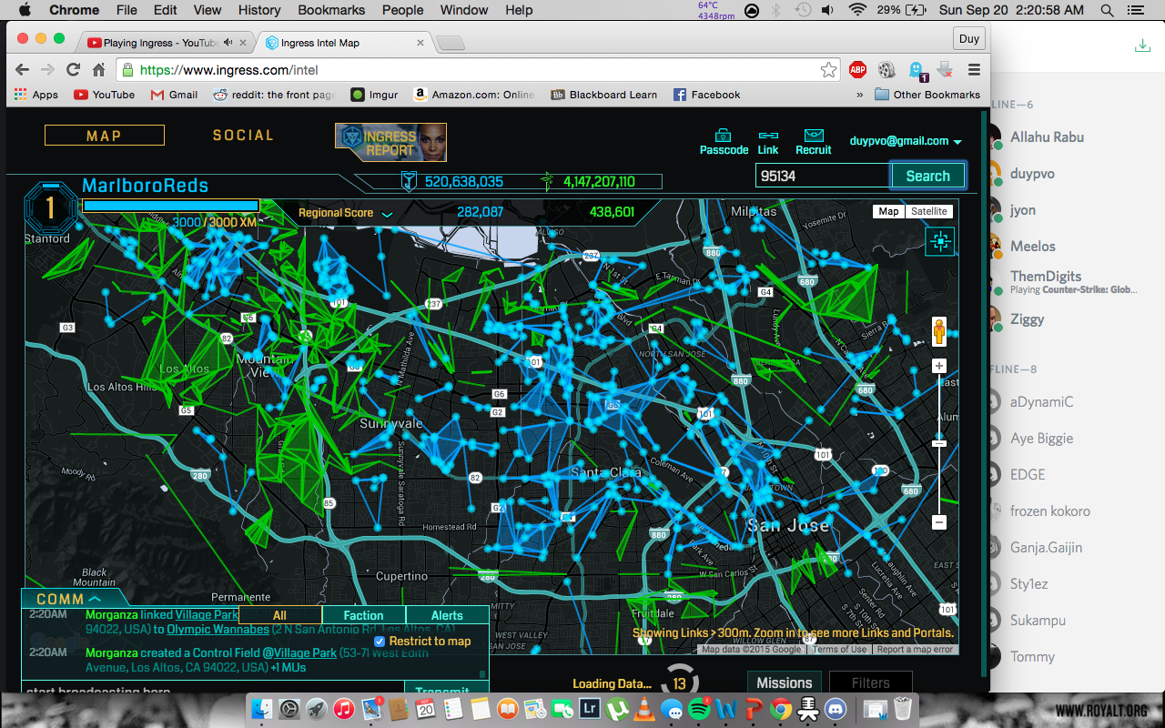Click the Link portal icon
The width and height of the screenshot is (1165, 728).
coord(768,135)
